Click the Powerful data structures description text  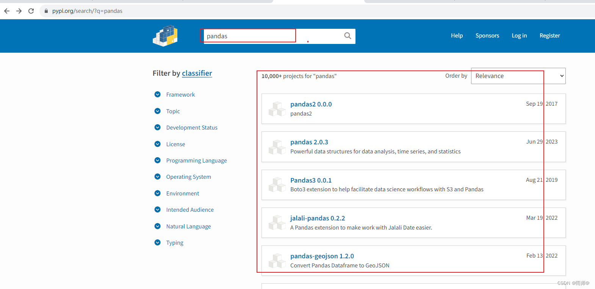click(x=376, y=152)
